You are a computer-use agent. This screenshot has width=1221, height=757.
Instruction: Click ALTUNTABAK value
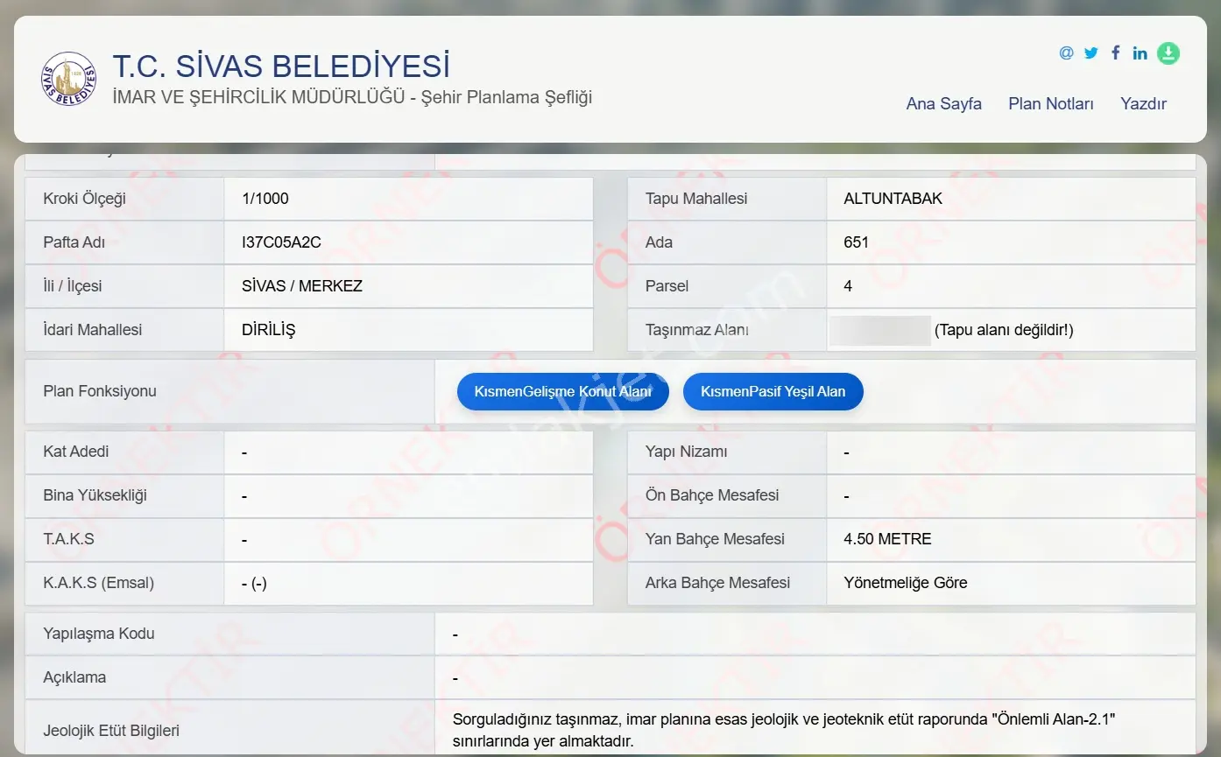893,199
